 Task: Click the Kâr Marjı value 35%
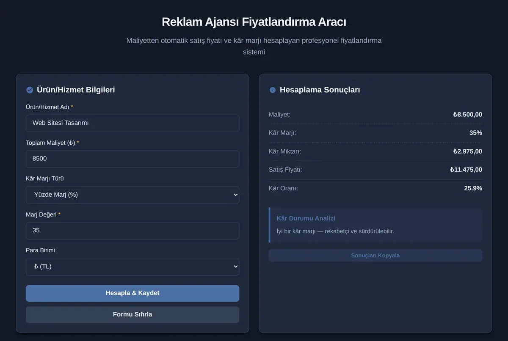click(x=475, y=133)
